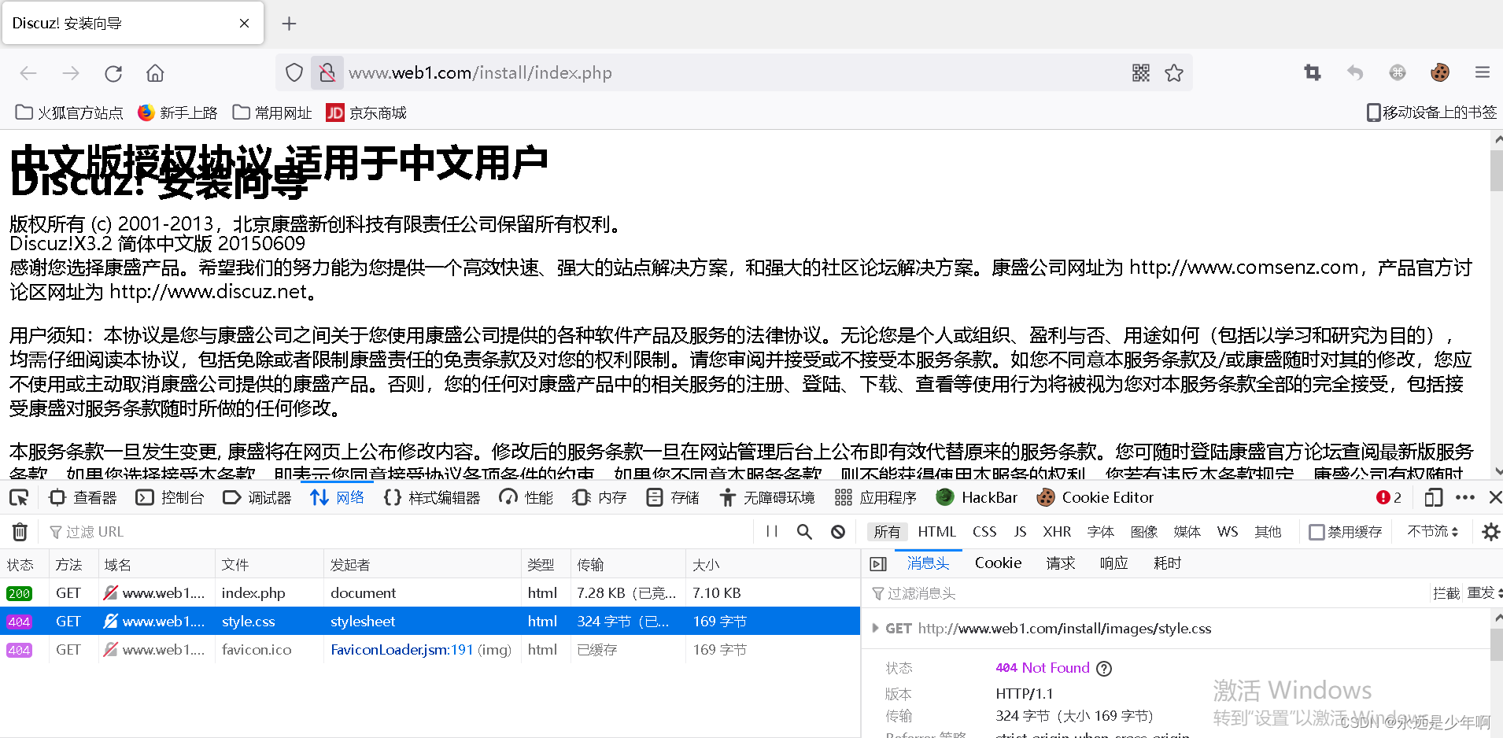Select the favicon.ico request row
Viewport: 1503px width, 738px height.
click(x=430, y=650)
